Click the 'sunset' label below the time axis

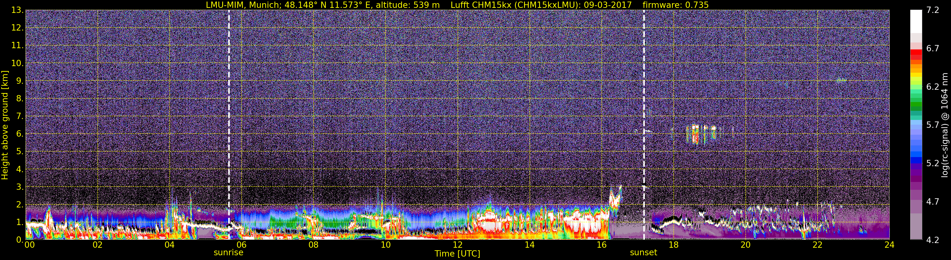[x=644, y=253]
